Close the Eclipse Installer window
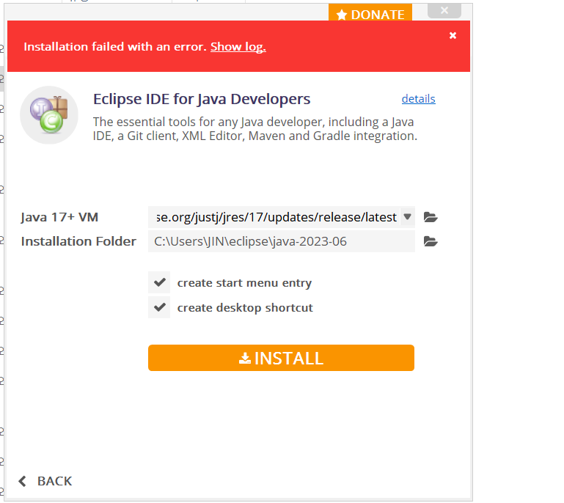Image resolution: width=564 pixels, height=503 pixels. (444, 10)
